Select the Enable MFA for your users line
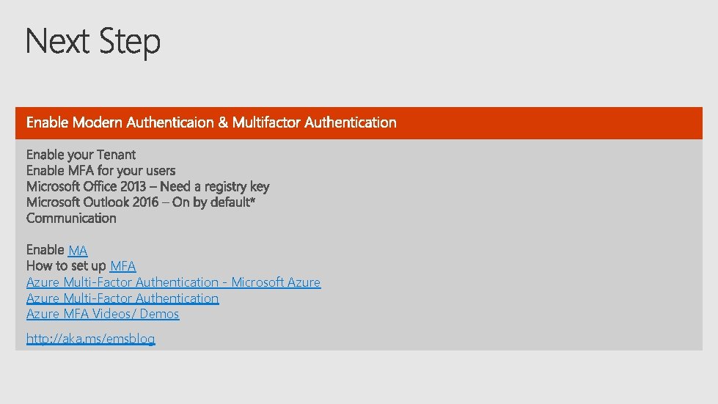718x404 pixels. (100, 171)
